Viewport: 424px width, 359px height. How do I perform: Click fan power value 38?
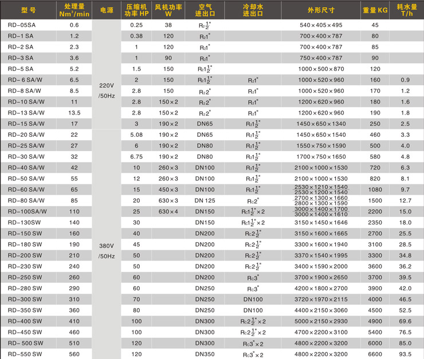pos(168,25)
